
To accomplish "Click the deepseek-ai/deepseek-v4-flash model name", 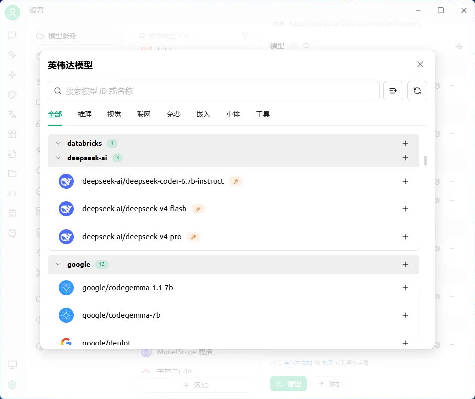I will click(134, 209).
